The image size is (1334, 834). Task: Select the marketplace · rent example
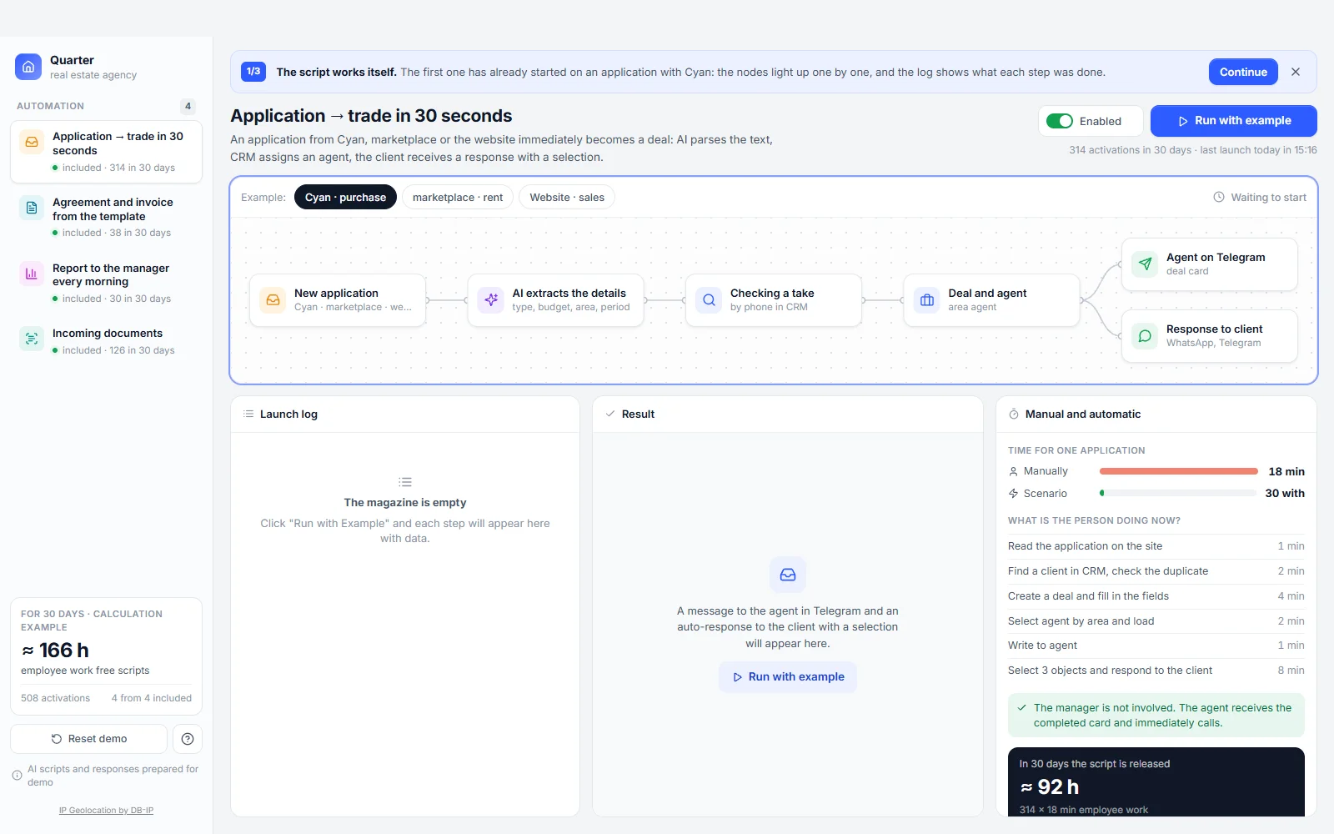(458, 198)
